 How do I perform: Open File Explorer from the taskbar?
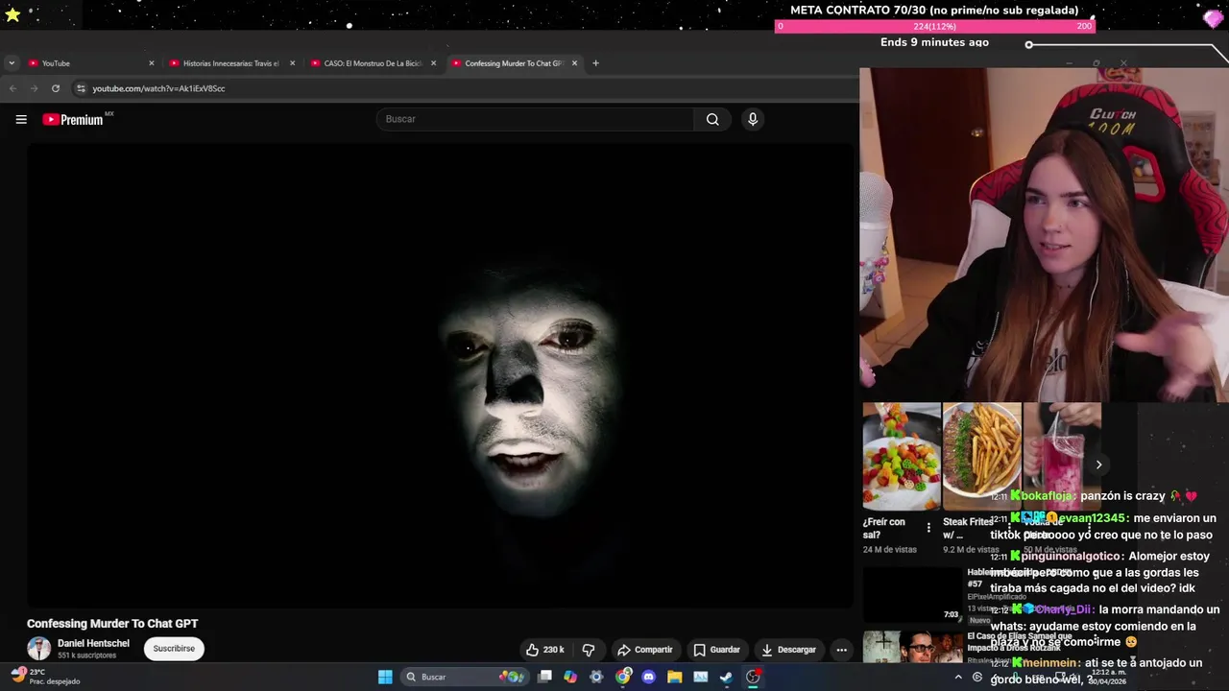[675, 677]
